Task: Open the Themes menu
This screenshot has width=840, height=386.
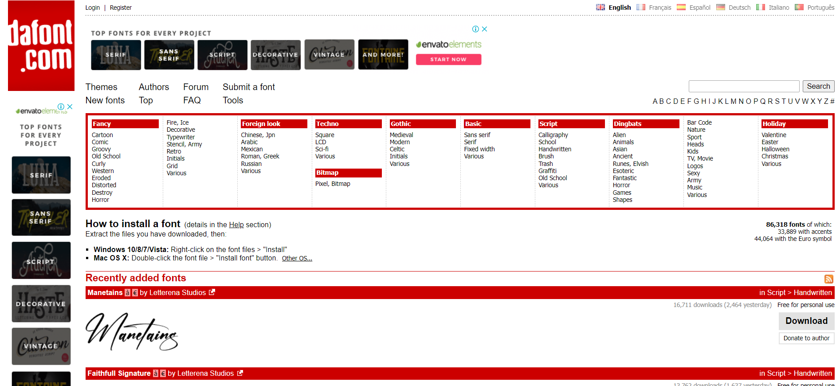Action: point(101,87)
